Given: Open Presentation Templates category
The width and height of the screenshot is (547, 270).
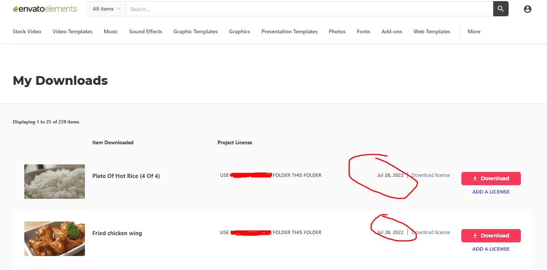Looking at the screenshot, I should [290, 31].
